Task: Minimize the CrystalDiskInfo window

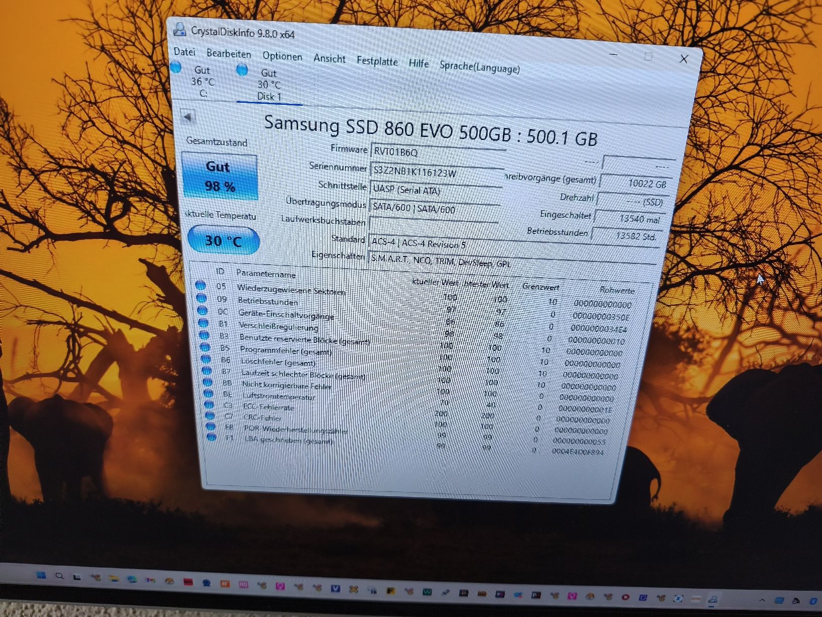Action: (x=613, y=53)
